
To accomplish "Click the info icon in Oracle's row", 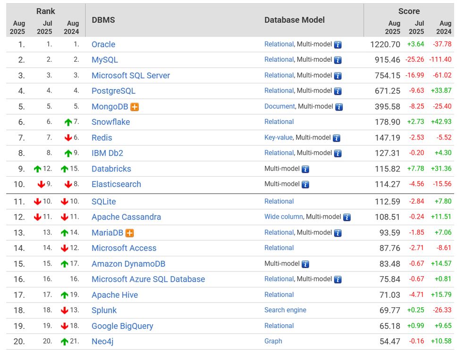I will coord(338,45).
